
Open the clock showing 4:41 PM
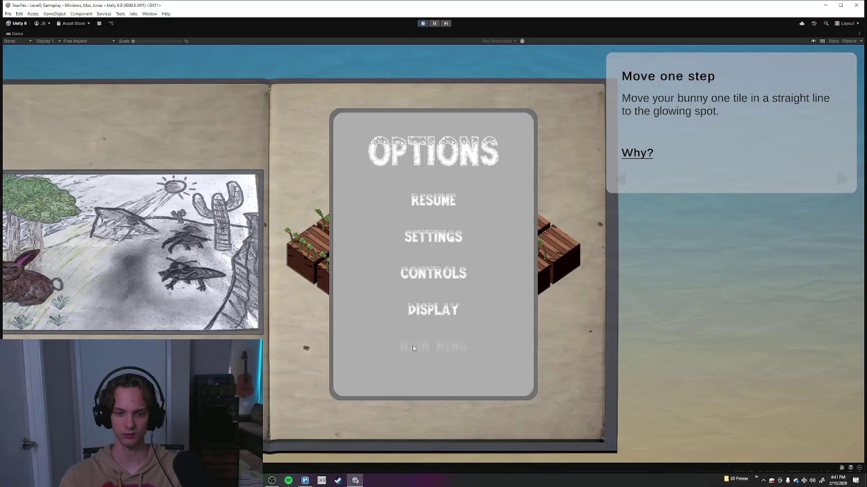(x=838, y=480)
